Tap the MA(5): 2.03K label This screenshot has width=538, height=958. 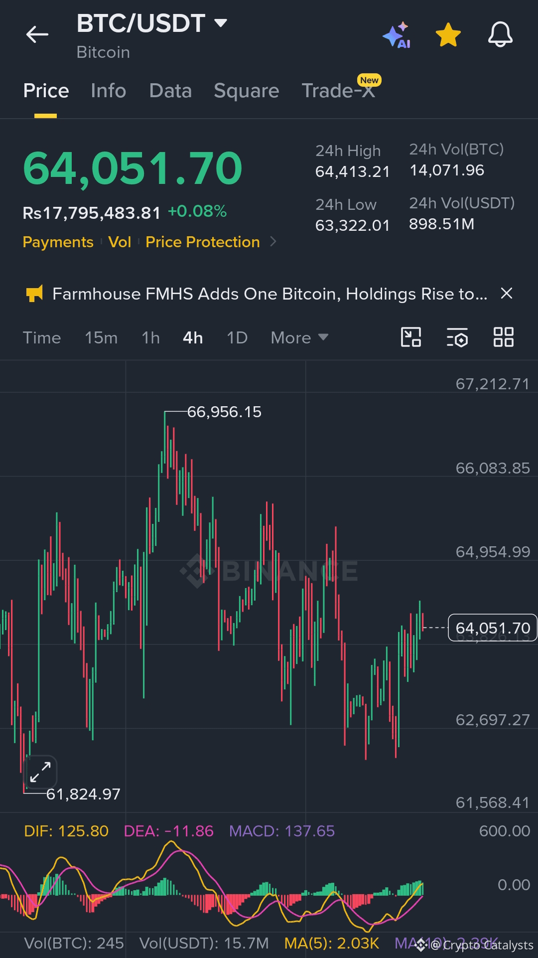(x=332, y=943)
